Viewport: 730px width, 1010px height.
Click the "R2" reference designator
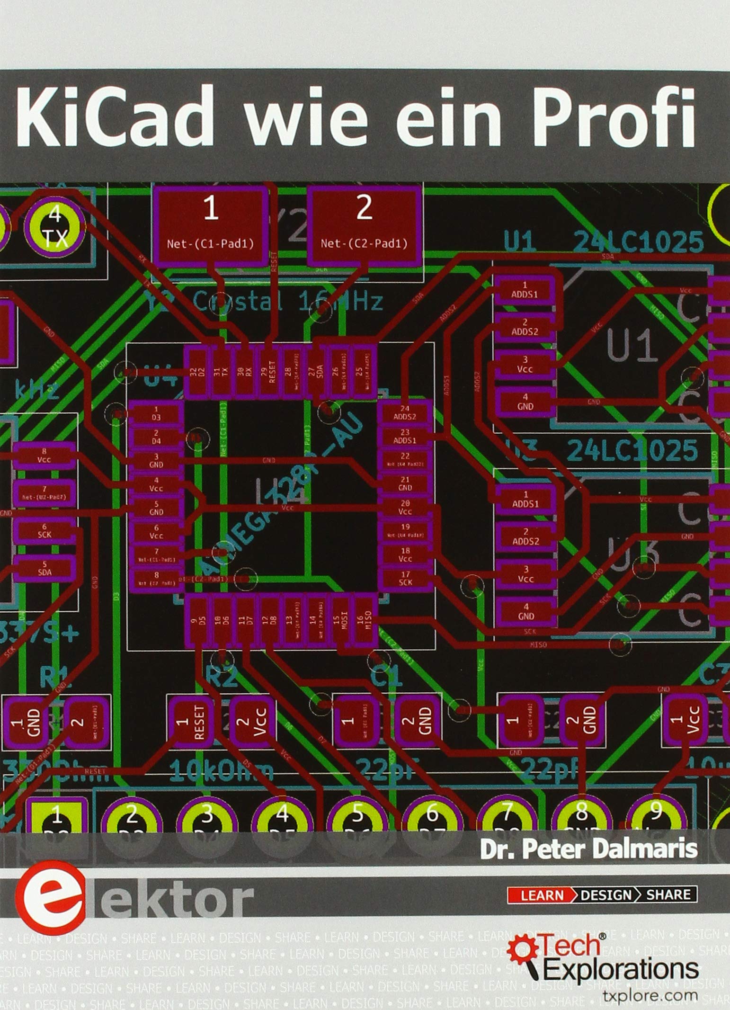(222, 677)
